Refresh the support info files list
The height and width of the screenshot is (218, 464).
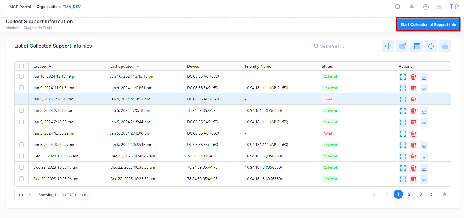click(431, 46)
